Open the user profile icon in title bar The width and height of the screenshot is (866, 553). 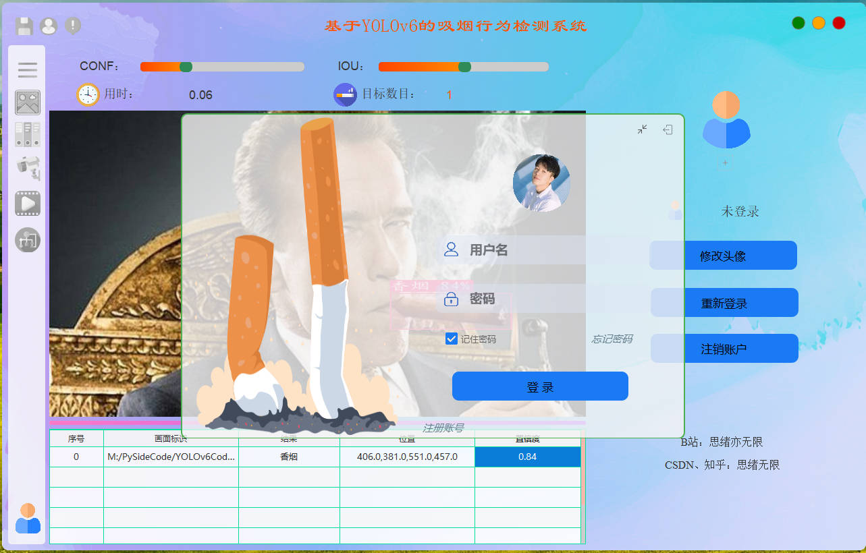[x=49, y=26]
